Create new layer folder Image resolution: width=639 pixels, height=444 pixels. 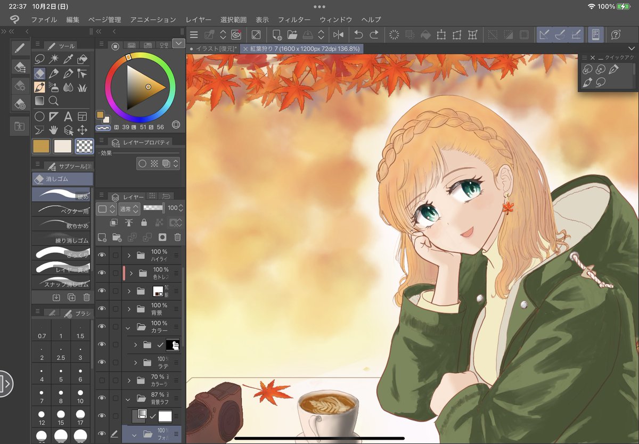click(117, 237)
